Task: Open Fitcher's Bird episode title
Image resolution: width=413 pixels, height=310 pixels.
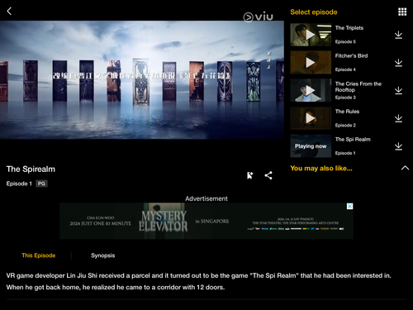Action: 351,55
